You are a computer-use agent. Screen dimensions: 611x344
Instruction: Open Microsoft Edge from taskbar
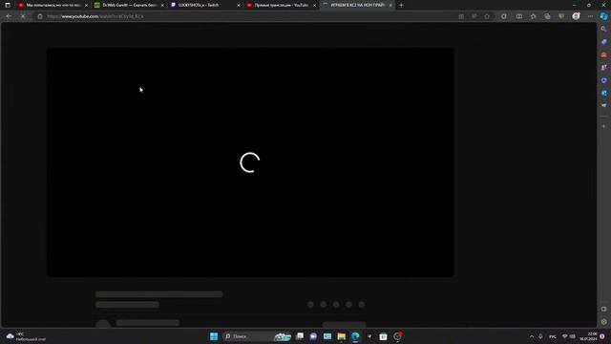click(355, 336)
